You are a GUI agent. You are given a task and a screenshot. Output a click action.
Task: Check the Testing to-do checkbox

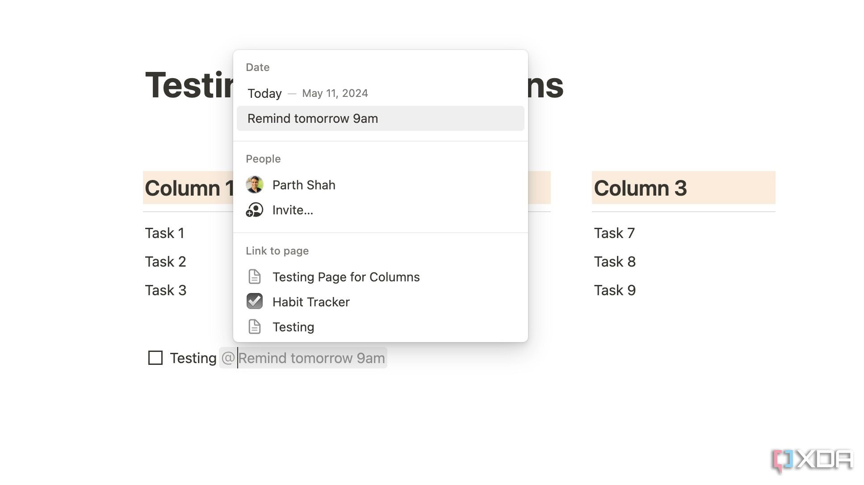(x=155, y=358)
